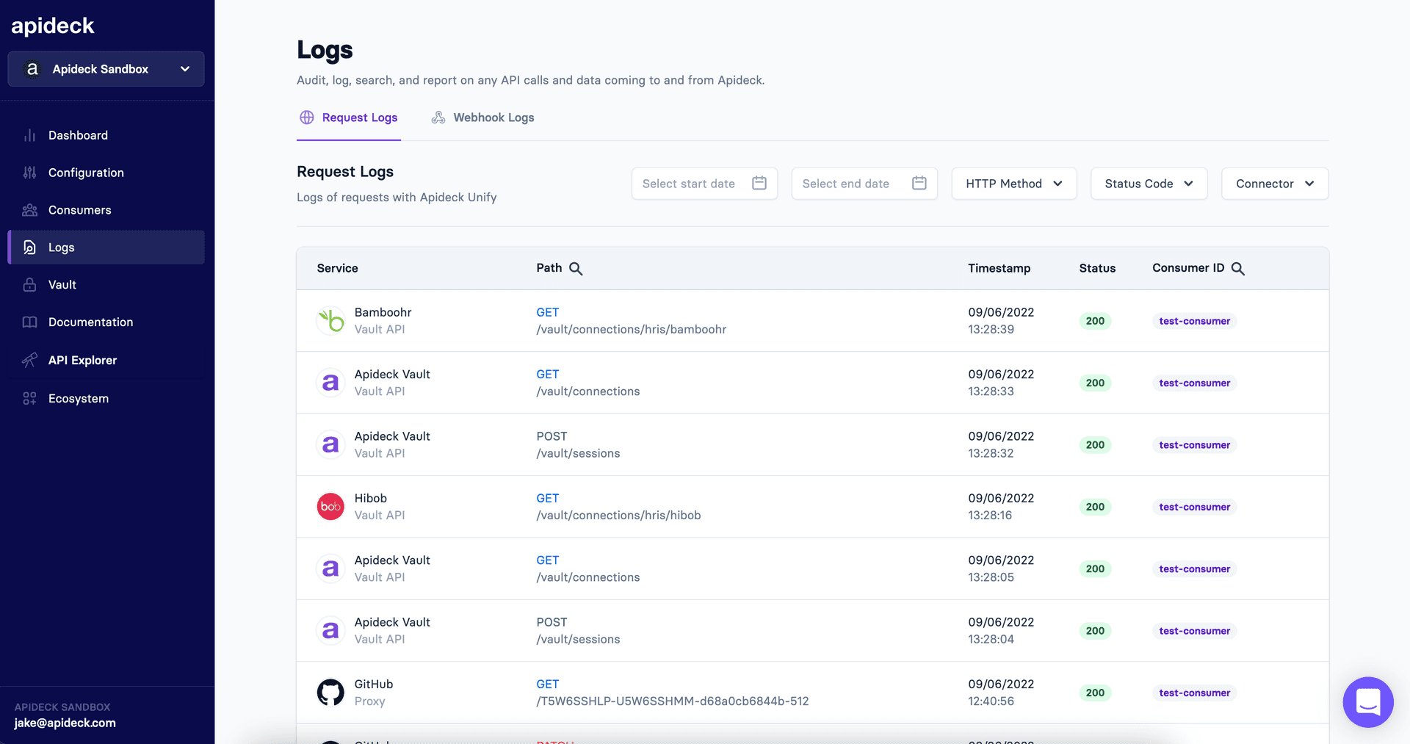Switch to the Webhook Logs tab
The image size is (1410, 744).
[482, 118]
